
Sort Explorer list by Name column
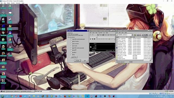click(x=122, y=37)
